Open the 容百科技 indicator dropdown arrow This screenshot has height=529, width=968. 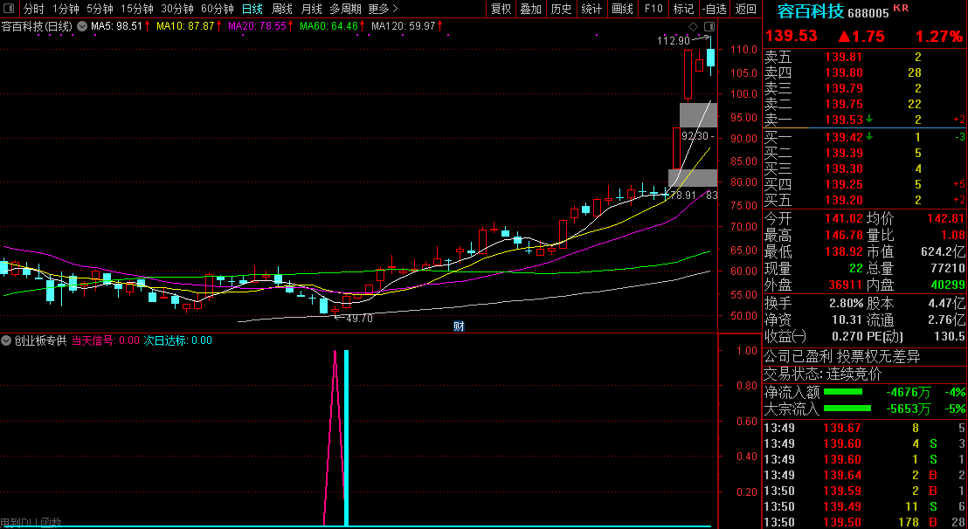point(82,26)
